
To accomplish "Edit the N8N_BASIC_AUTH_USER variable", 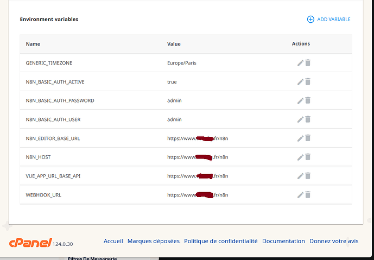I will (300, 119).
